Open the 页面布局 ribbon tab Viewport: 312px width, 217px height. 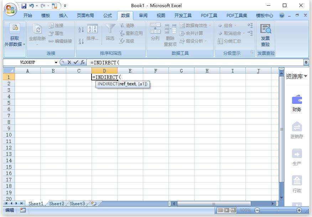click(85, 16)
